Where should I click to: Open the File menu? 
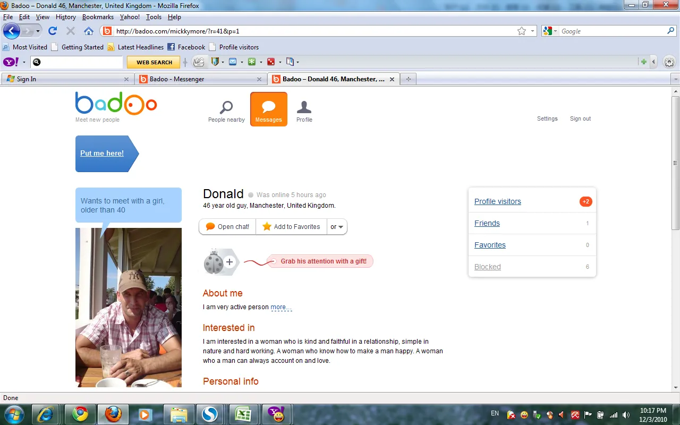(x=8, y=17)
